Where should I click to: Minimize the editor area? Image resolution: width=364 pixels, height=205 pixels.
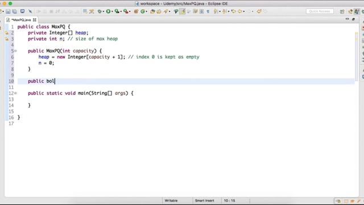347,19
